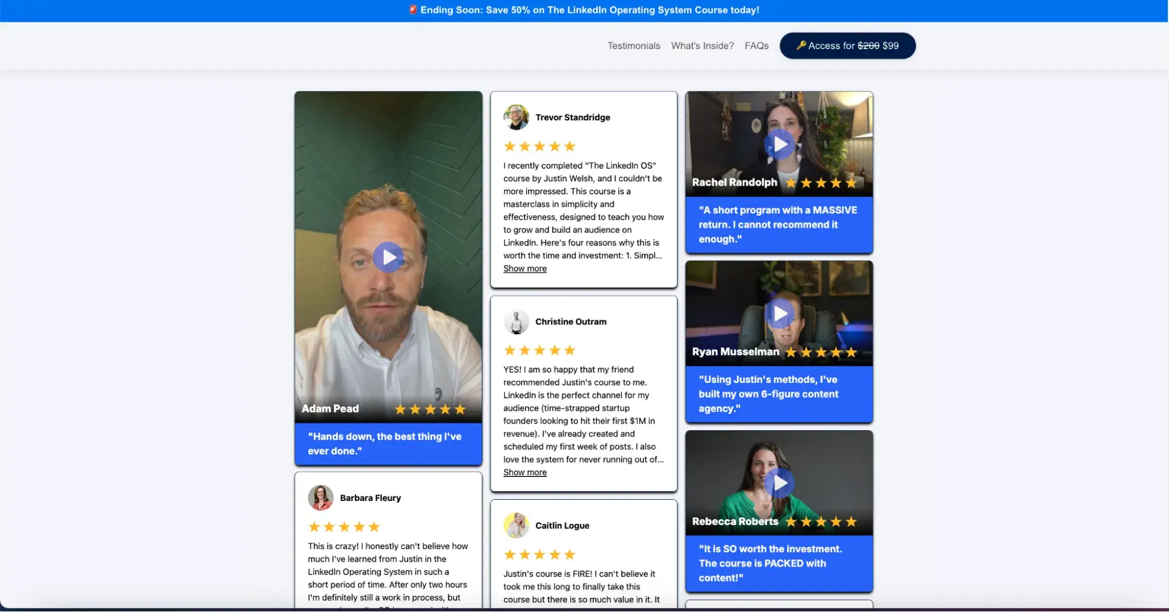The image size is (1169, 612).
Task: Click the Rebecca Roberts name label
Action: point(735,521)
